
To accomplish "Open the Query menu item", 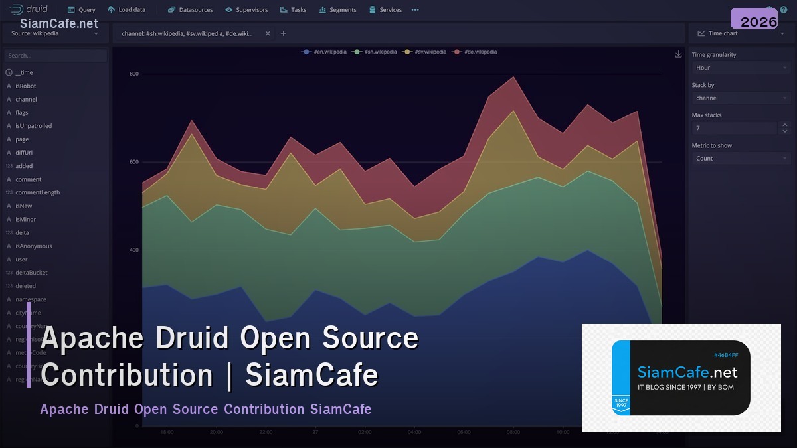I will (x=80, y=9).
